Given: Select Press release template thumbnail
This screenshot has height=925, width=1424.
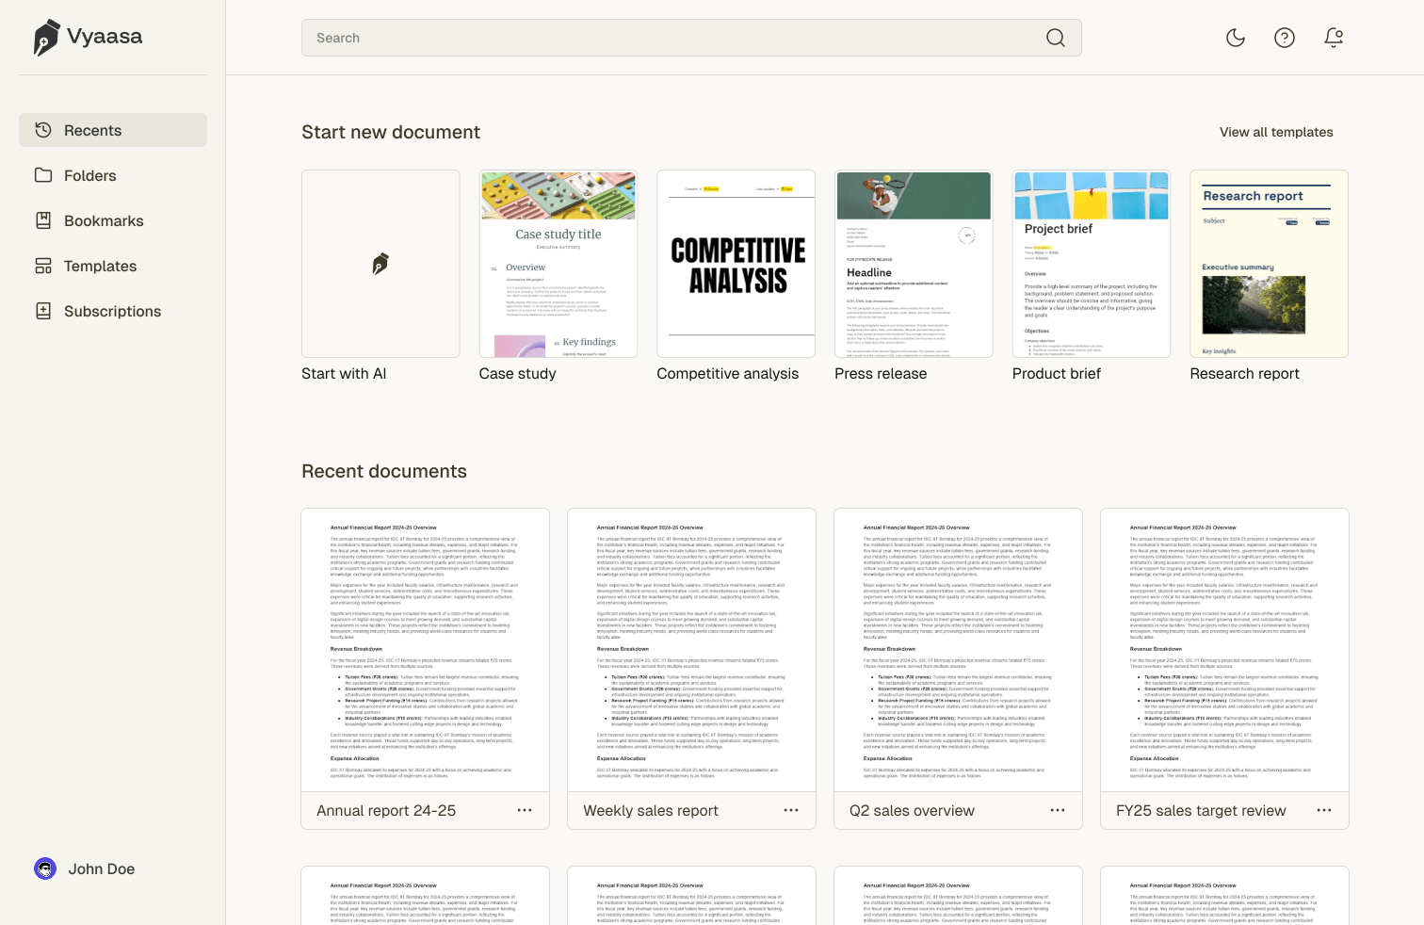Looking at the screenshot, I should click(x=914, y=264).
